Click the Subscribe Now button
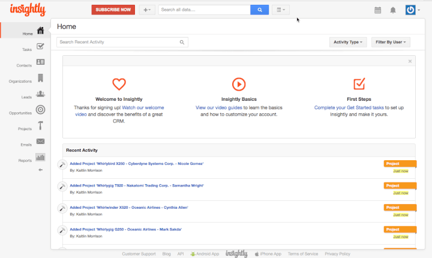Screen dimensions: 432x258 113,10
